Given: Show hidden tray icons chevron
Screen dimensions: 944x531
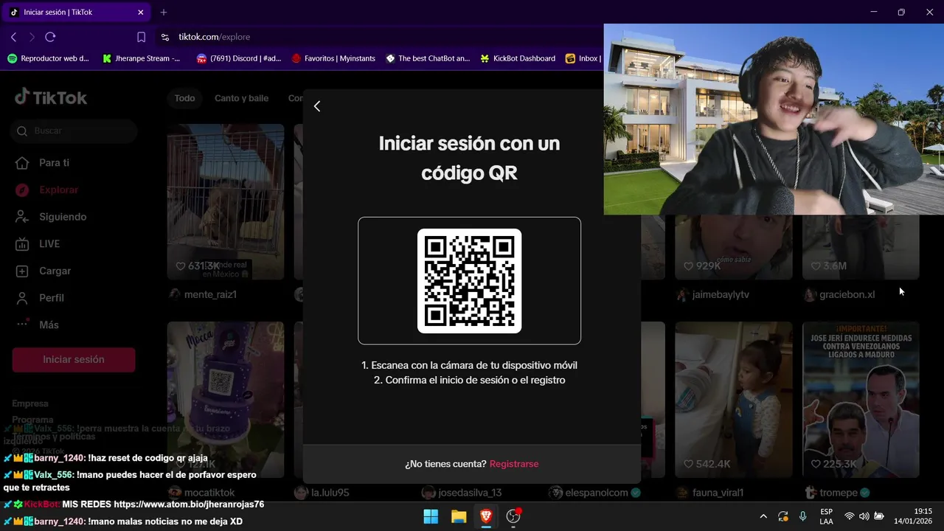Looking at the screenshot, I should [763, 516].
